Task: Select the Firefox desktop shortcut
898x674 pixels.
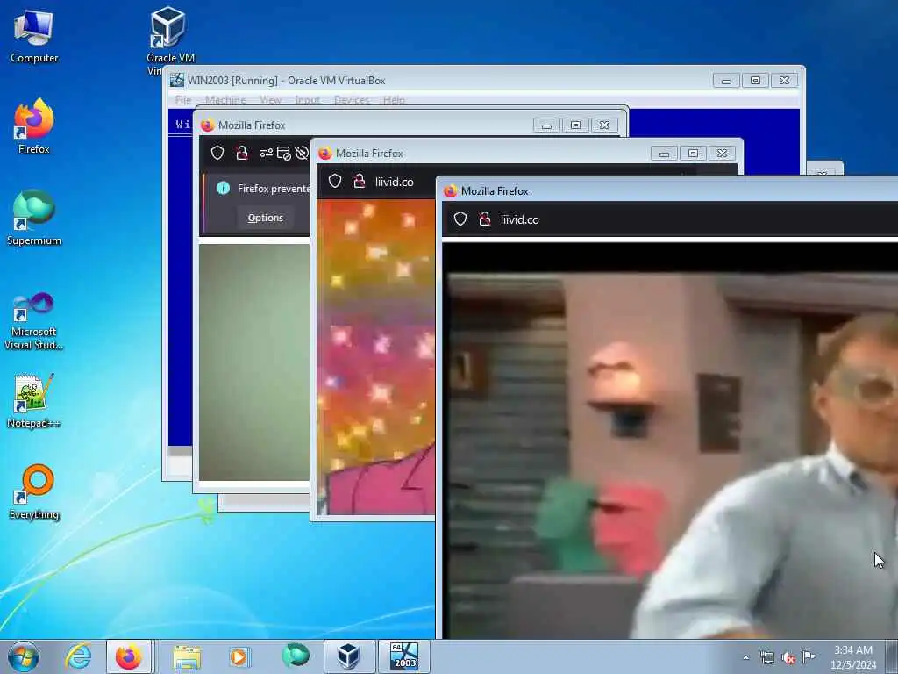Action: click(34, 126)
